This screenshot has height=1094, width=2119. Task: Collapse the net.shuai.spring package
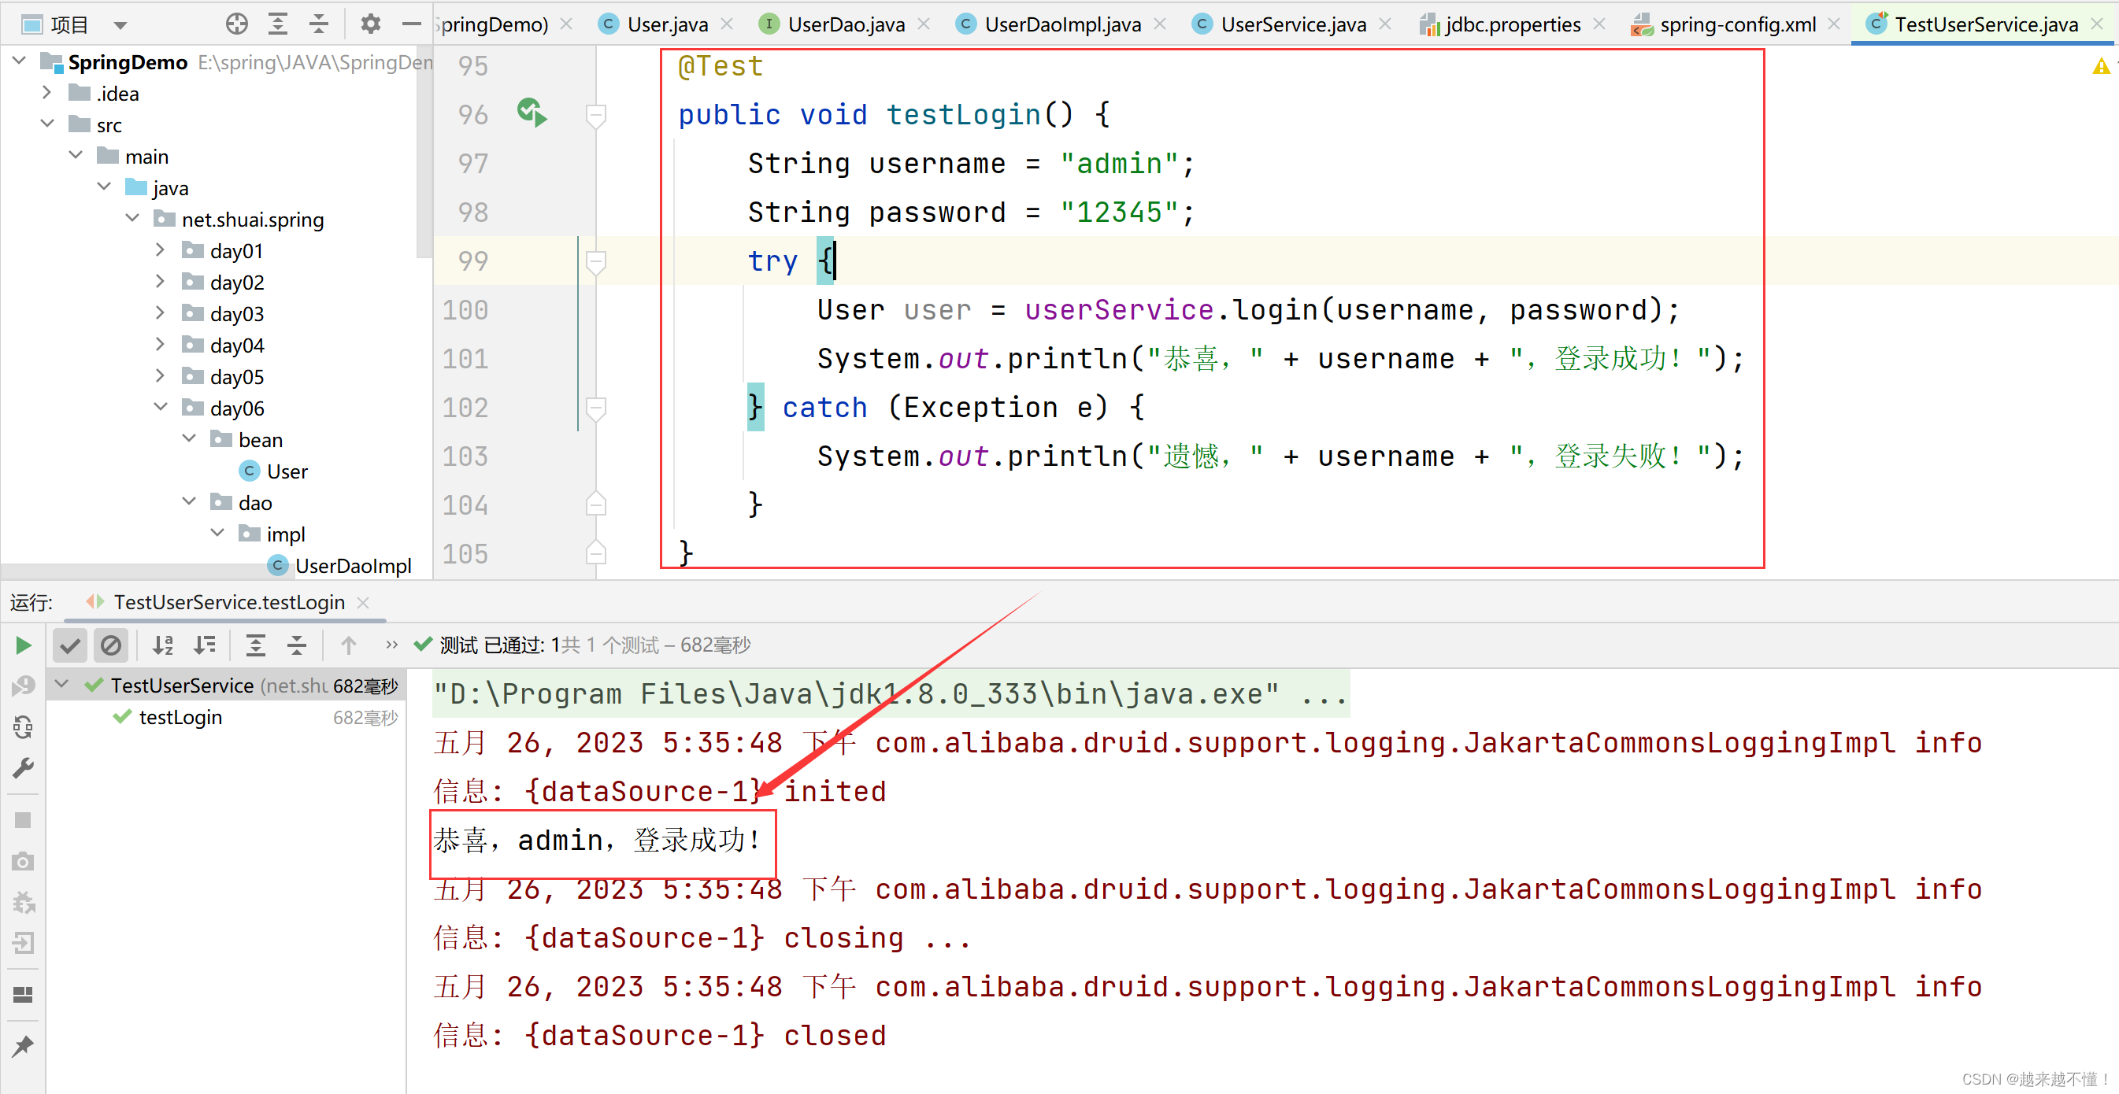(132, 218)
